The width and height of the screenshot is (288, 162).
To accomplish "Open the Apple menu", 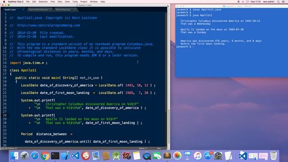I will pos(4,2).
